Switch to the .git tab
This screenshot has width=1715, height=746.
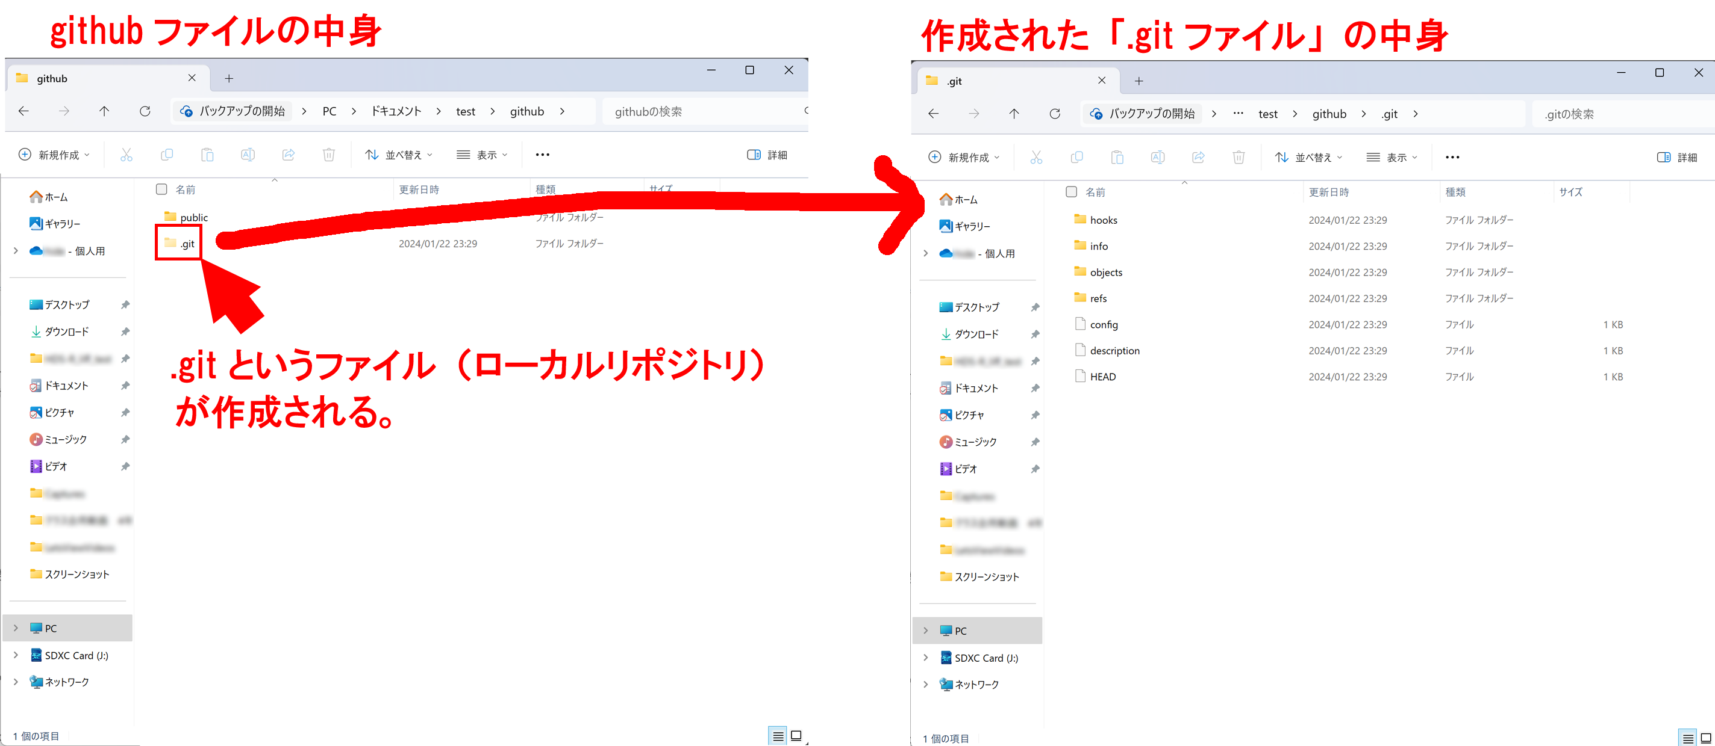pos(954,81)
